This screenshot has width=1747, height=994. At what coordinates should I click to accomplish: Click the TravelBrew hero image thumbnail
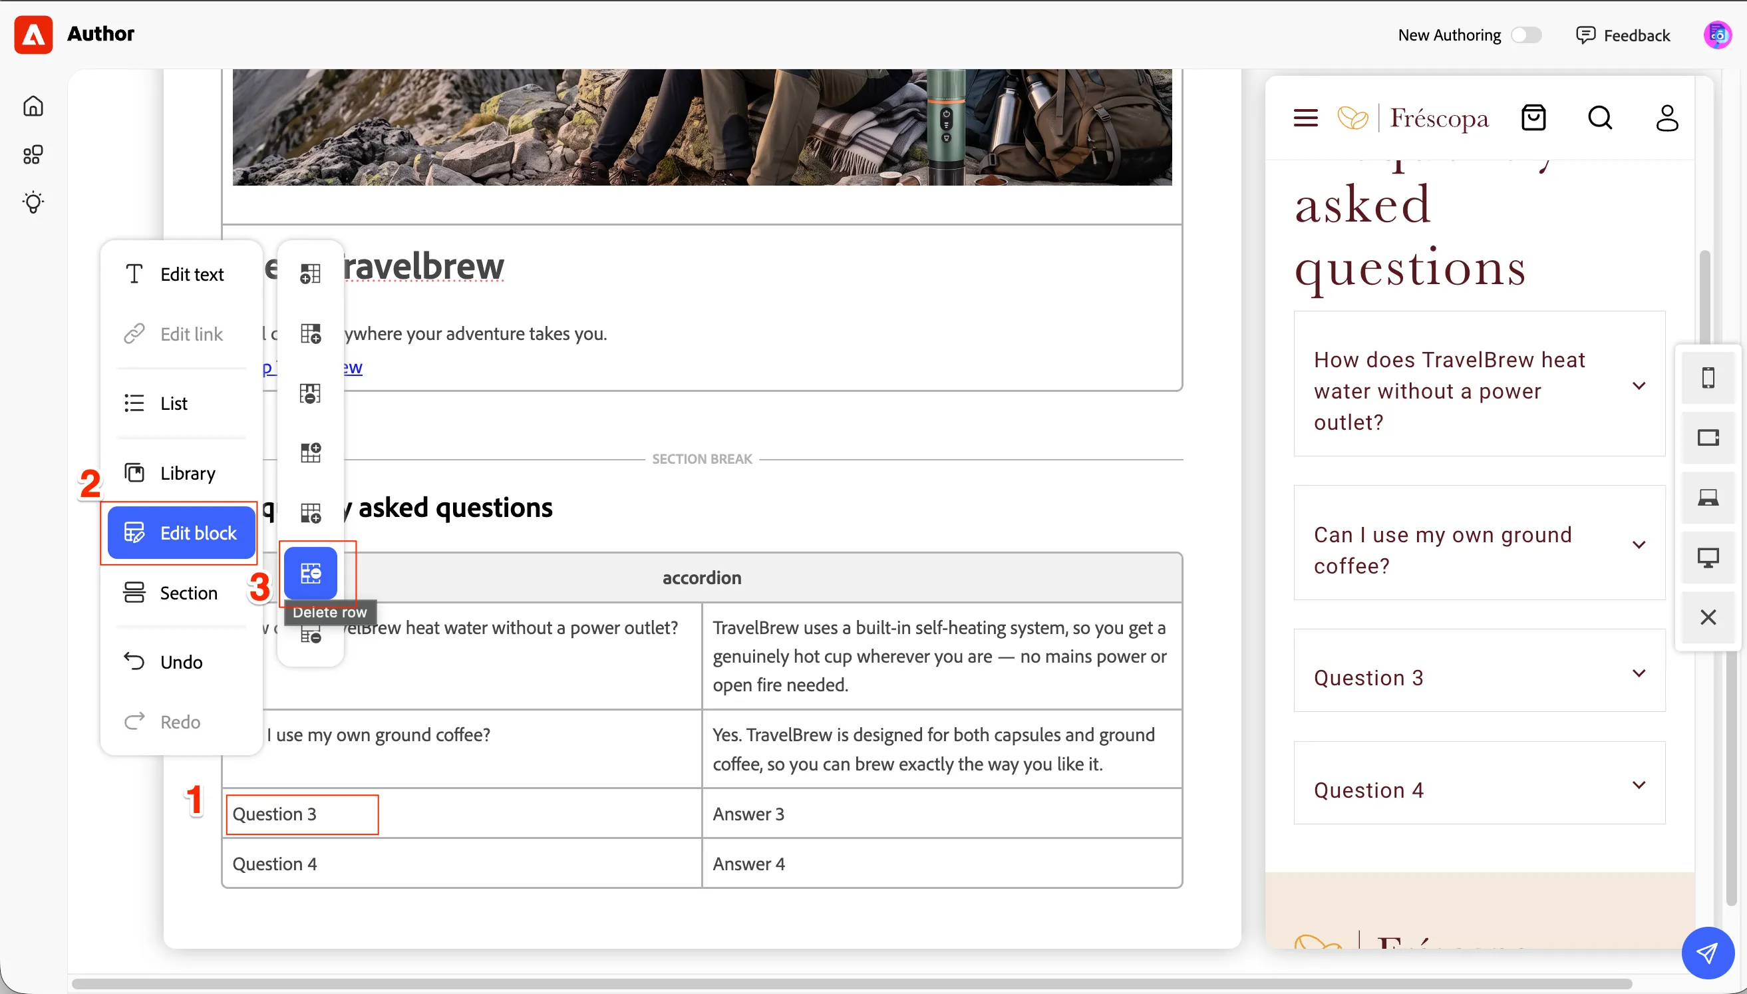pyautogui.click(x=703, y=127)
